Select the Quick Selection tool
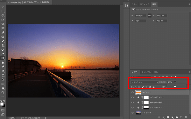 tap(3, 20)
